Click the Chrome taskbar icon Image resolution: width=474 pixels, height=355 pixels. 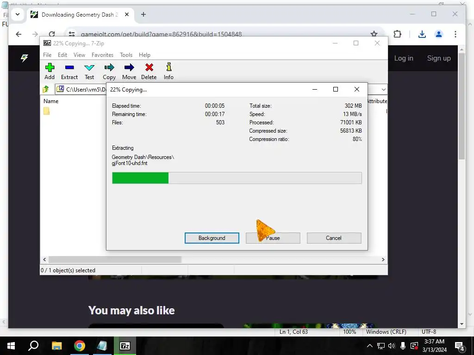[80, 346]
